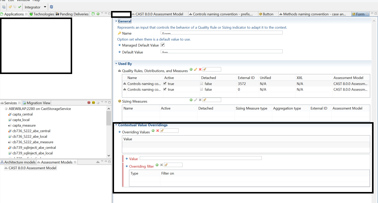Add an overriding filter with green plus
Viewport: 378px width, 203px height.
coord(157,165)
